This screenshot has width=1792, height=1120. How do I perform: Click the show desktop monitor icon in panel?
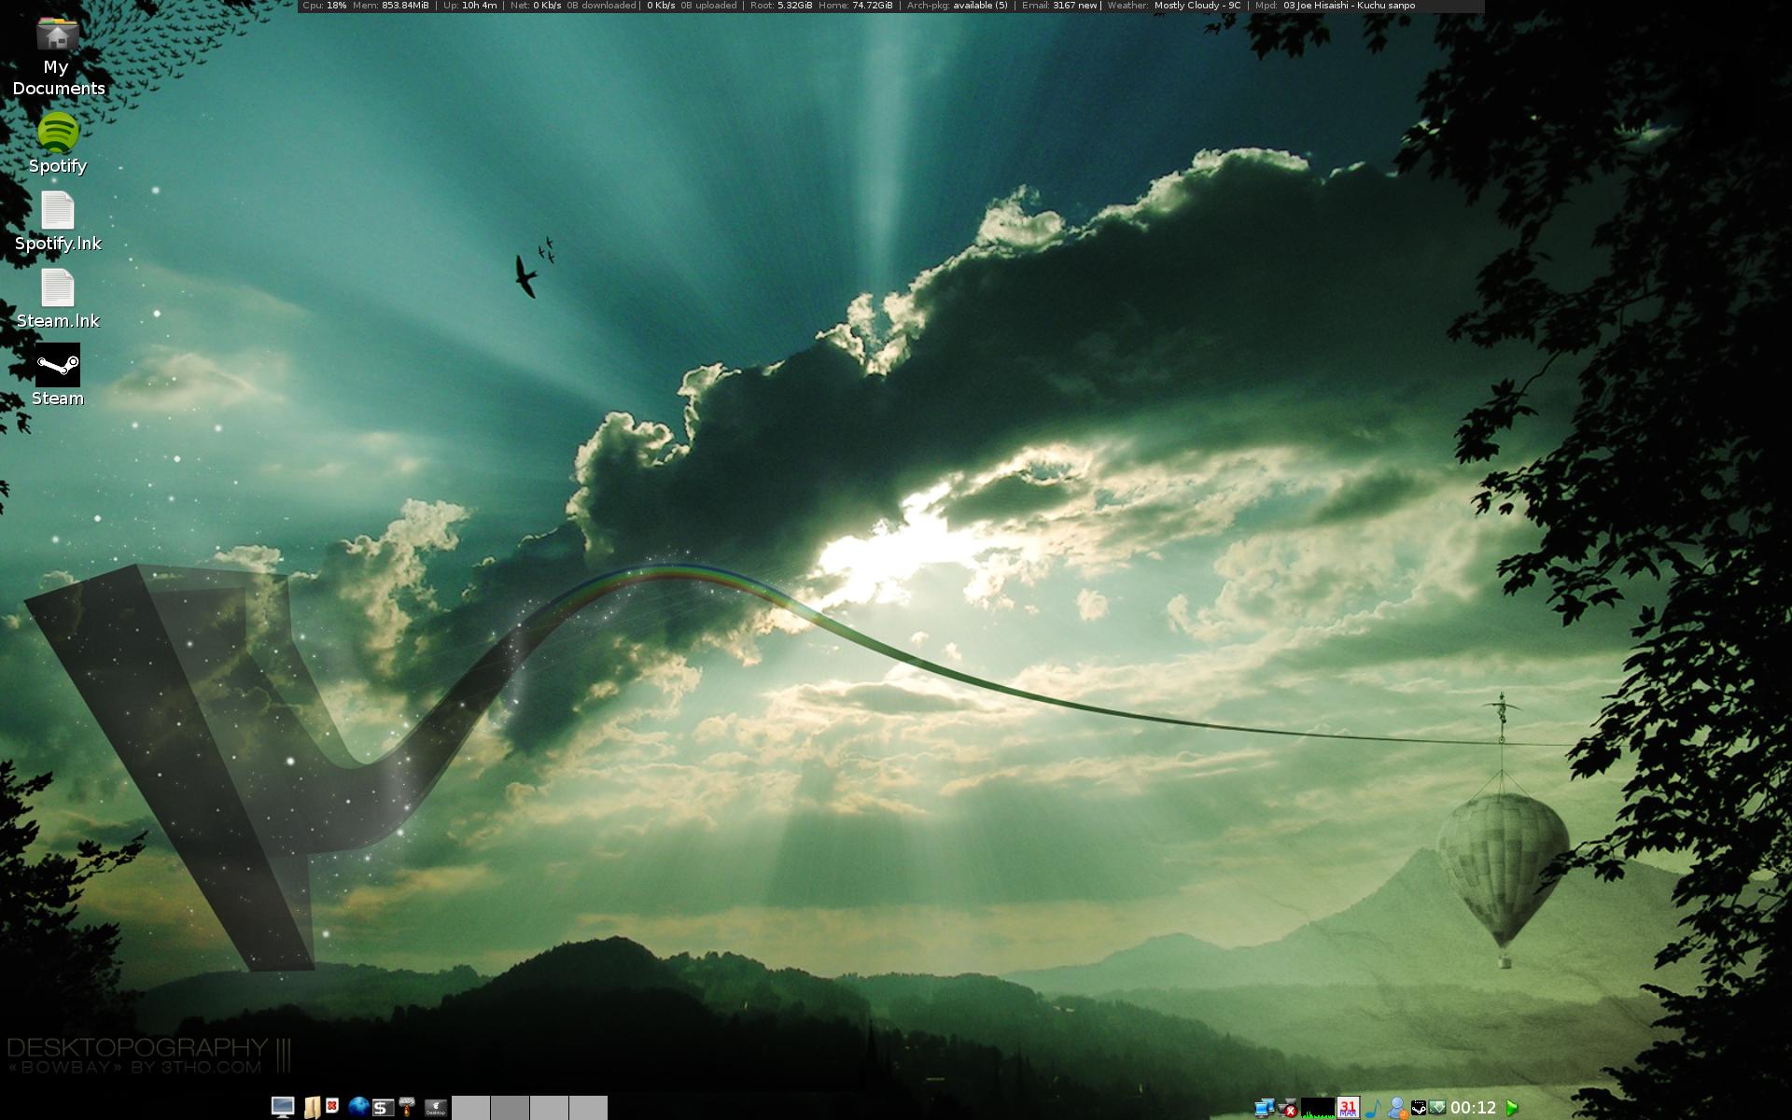(x=283, y=1107)
